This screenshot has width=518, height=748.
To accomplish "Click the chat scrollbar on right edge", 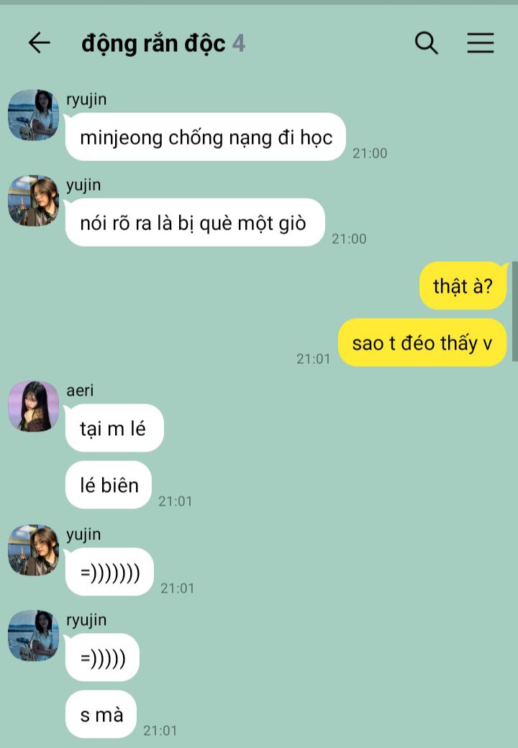I will [514, 311].
